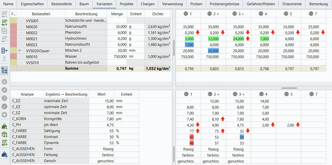The image size is (332, 165).
Task: Click the C_KORN Korngröße analysis row
Action: (x=75, y=119)
